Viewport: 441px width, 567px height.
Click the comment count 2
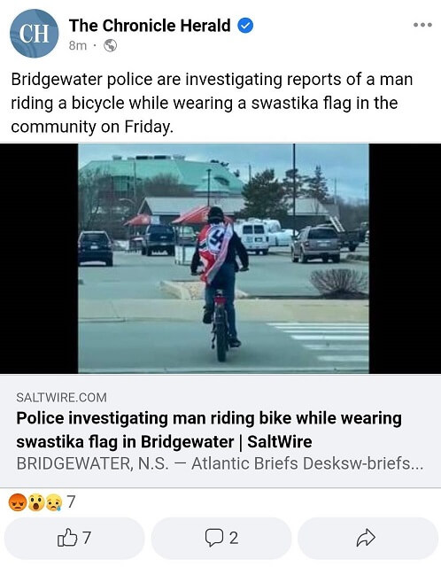[234, 538]
